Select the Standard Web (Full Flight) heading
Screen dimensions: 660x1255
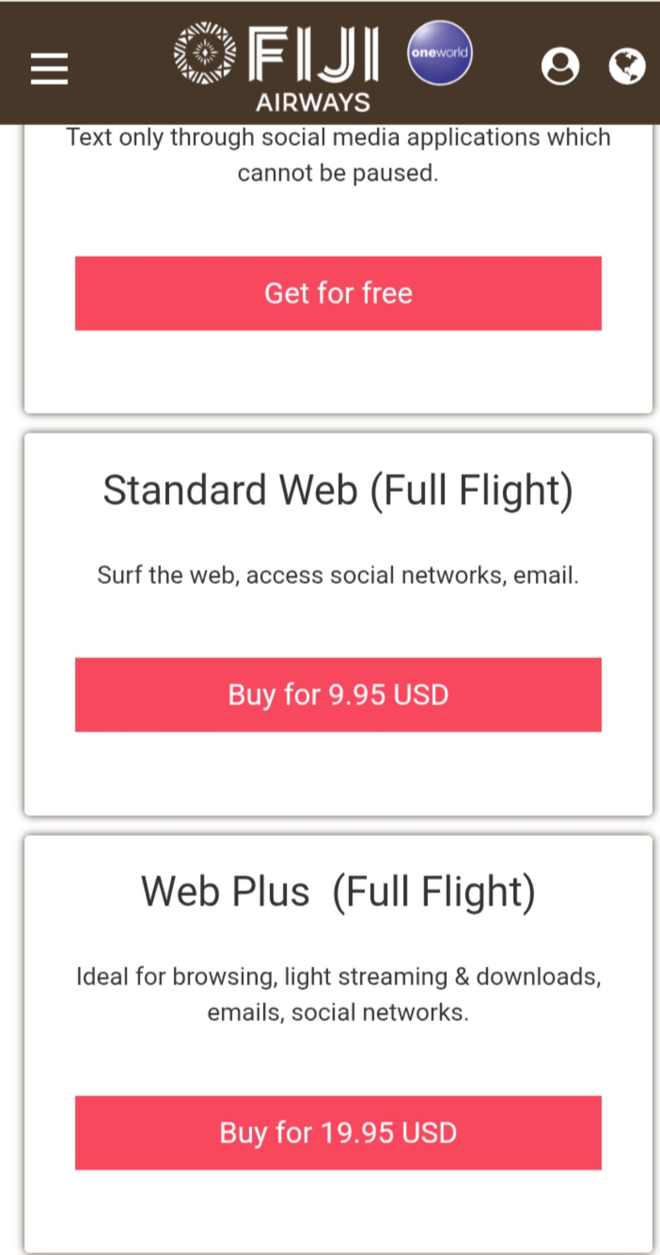338,490
